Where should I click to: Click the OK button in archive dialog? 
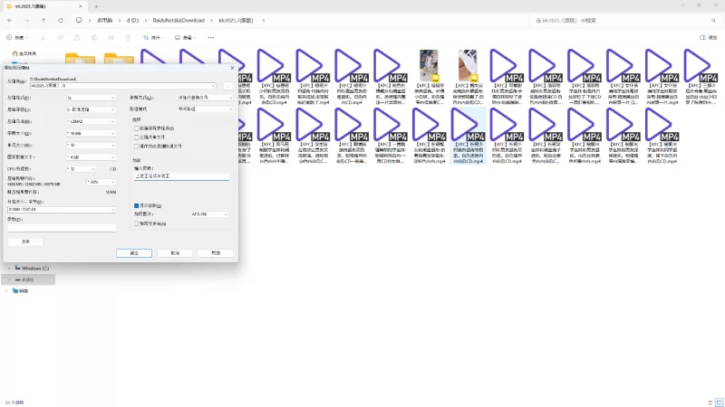[x=134, y=253]
